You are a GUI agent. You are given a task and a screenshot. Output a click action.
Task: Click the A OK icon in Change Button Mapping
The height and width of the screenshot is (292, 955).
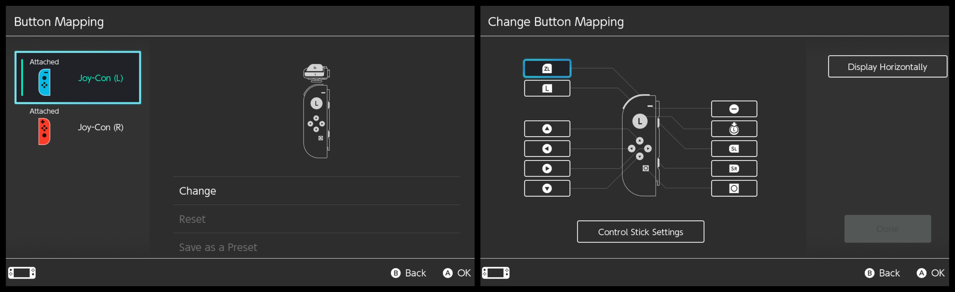921,273
